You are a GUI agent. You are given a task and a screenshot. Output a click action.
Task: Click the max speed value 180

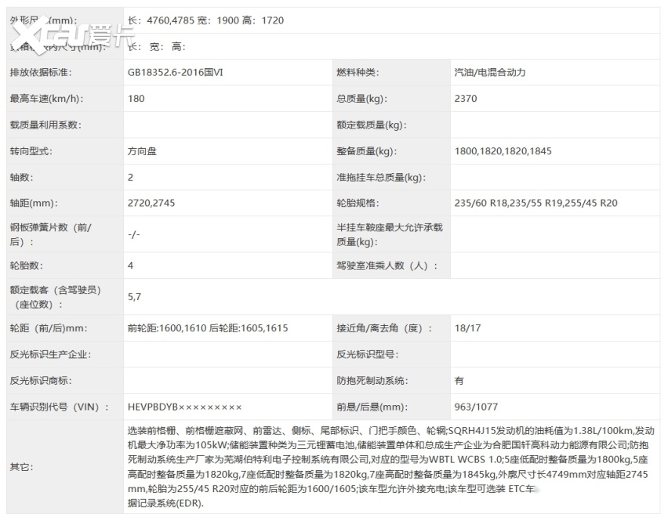click(136, 99)
